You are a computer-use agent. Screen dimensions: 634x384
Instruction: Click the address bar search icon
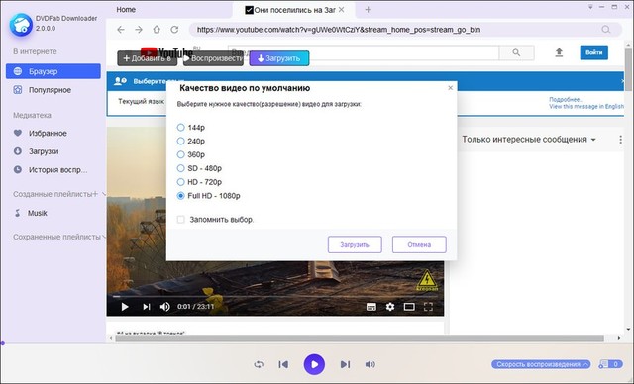605,29
